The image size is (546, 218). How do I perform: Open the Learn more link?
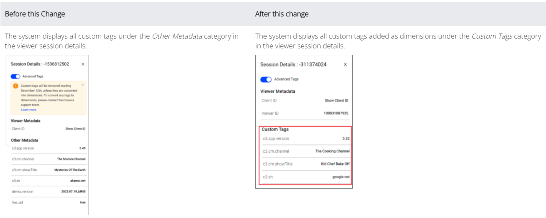tap(29, 110)
